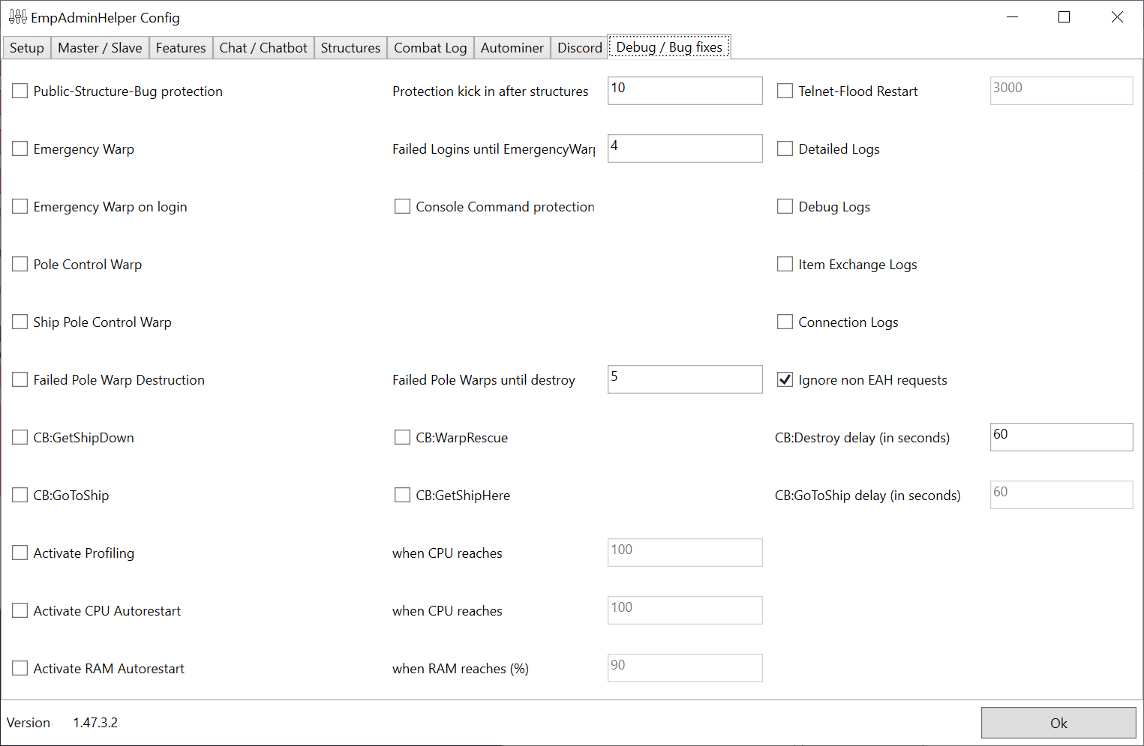Click the when RAM reaches percent field
Image resolution: width=1144 pixels, height=746 pixels.
(x=685, y=668)
